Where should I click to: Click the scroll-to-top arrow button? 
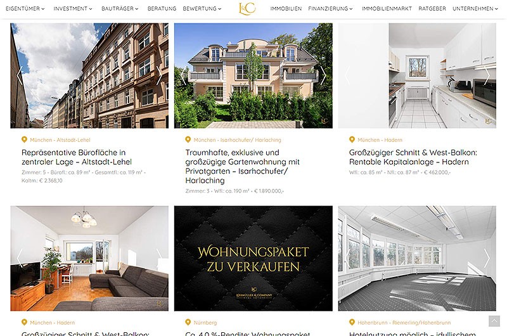(494, 321)
